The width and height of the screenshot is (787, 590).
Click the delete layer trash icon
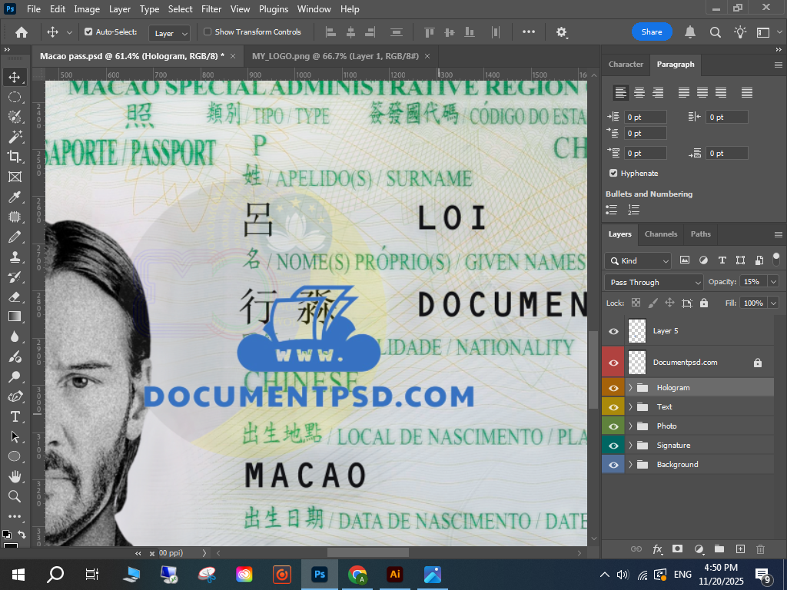(761, 549)
